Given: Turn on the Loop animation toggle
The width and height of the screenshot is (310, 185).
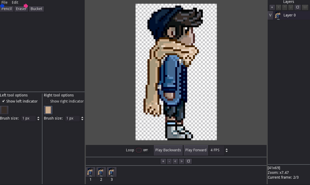Looking at the screenshot, I should (x=139, y=150).
